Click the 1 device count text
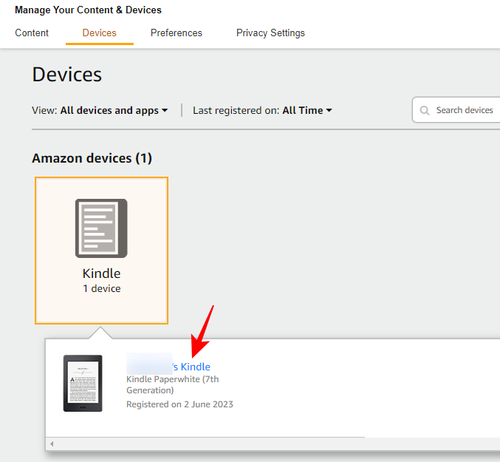The image size is (500, 462). pyautogui.click(x=102, y=288)
